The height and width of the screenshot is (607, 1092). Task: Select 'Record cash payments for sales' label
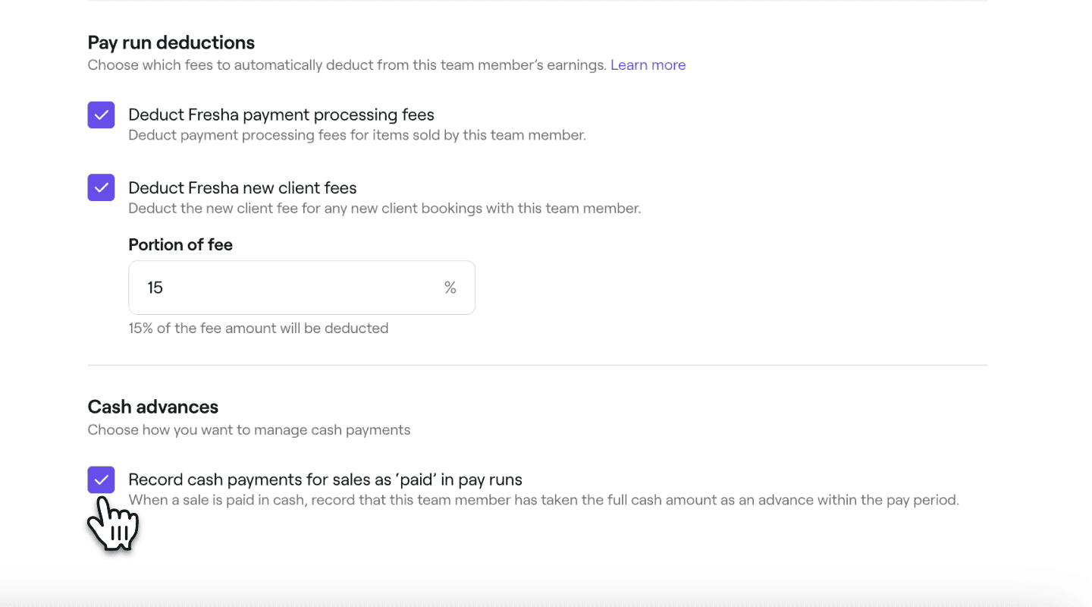click(325, 480)
